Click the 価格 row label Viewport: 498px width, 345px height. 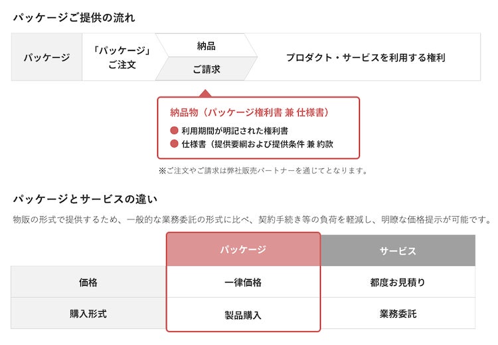click(88, 282)
